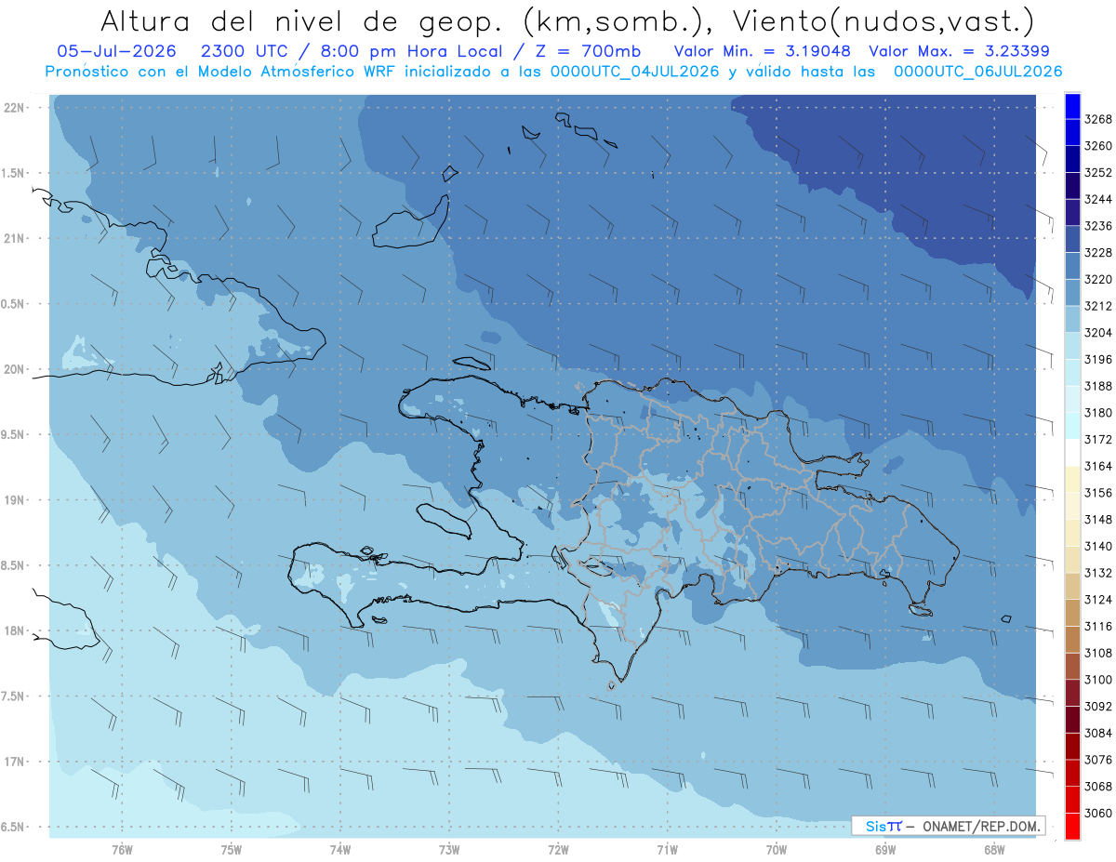Click legend value '3108'
Image resolution: width=1116 pixels, height=862 pixels.
pyautogui.click(x=1098, y=653)
